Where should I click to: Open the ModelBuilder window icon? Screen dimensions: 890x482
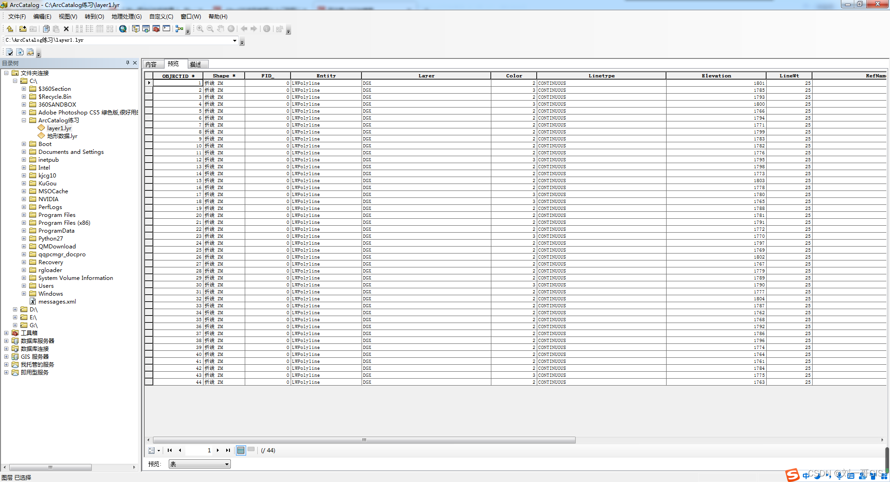tap(179, 29)
